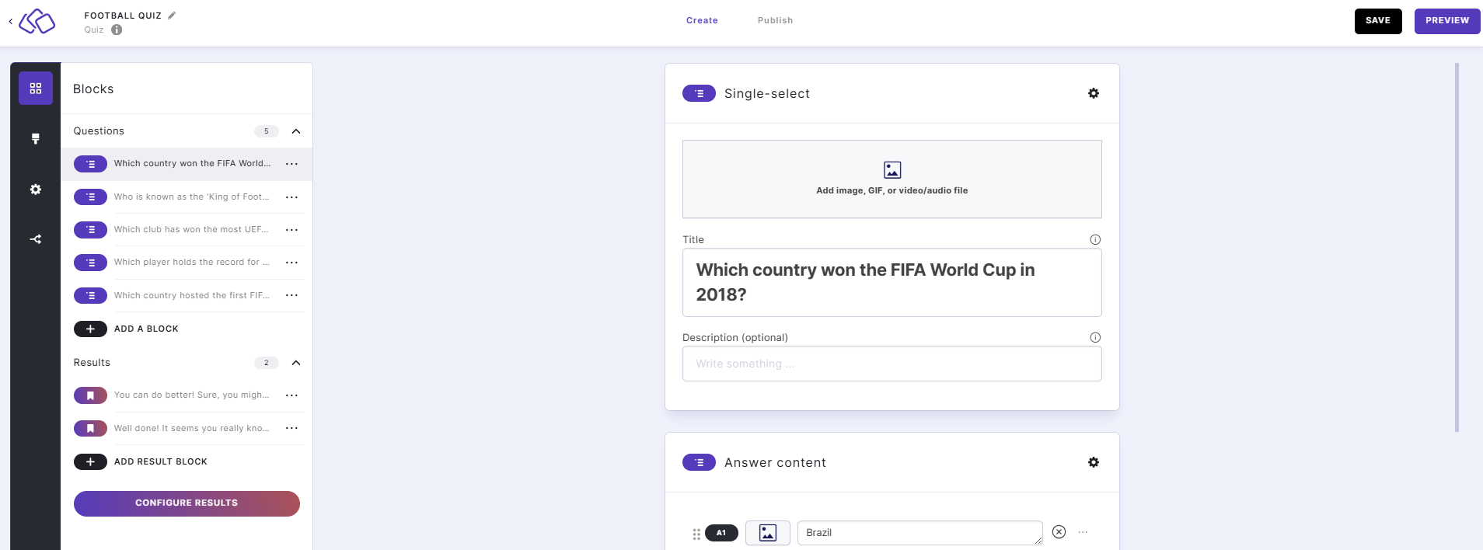Open the Blocks panel in the sidebar
The height and width of the screenshot is (550, 1483).
36,89
